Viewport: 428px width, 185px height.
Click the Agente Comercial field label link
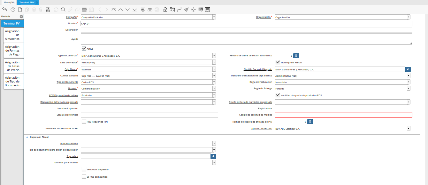coord(67,56)
